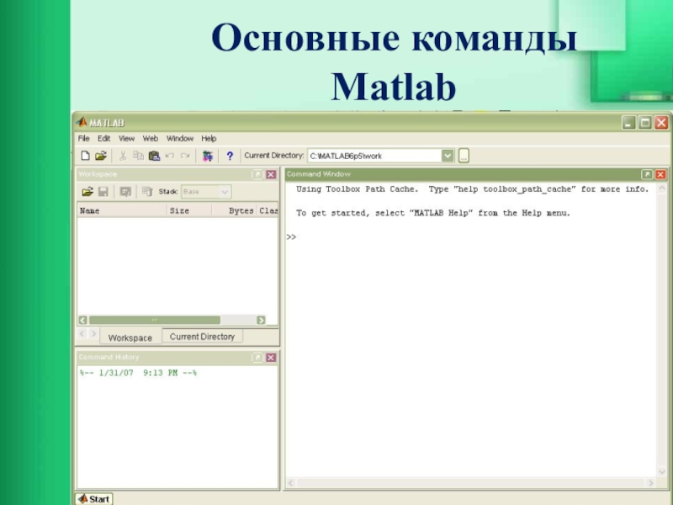Open the Window menu
This screenshot has width=673, height=505.
(x=180, y=138)
